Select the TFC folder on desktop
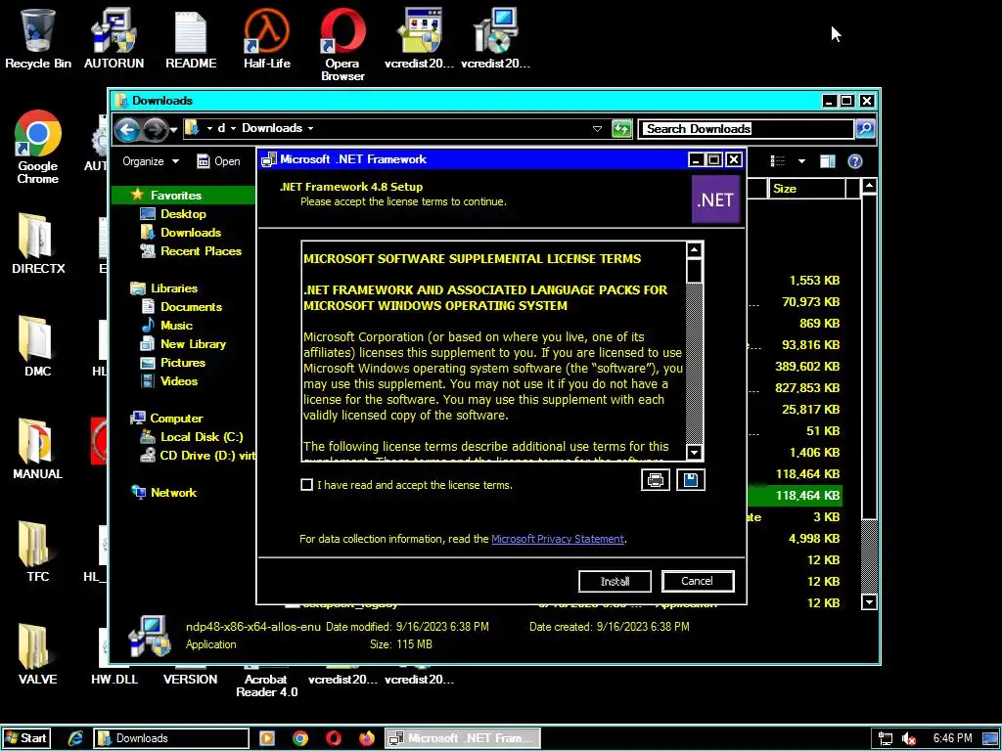Image resolution: width=1002 pixels, height=751 pixels. 38,552
